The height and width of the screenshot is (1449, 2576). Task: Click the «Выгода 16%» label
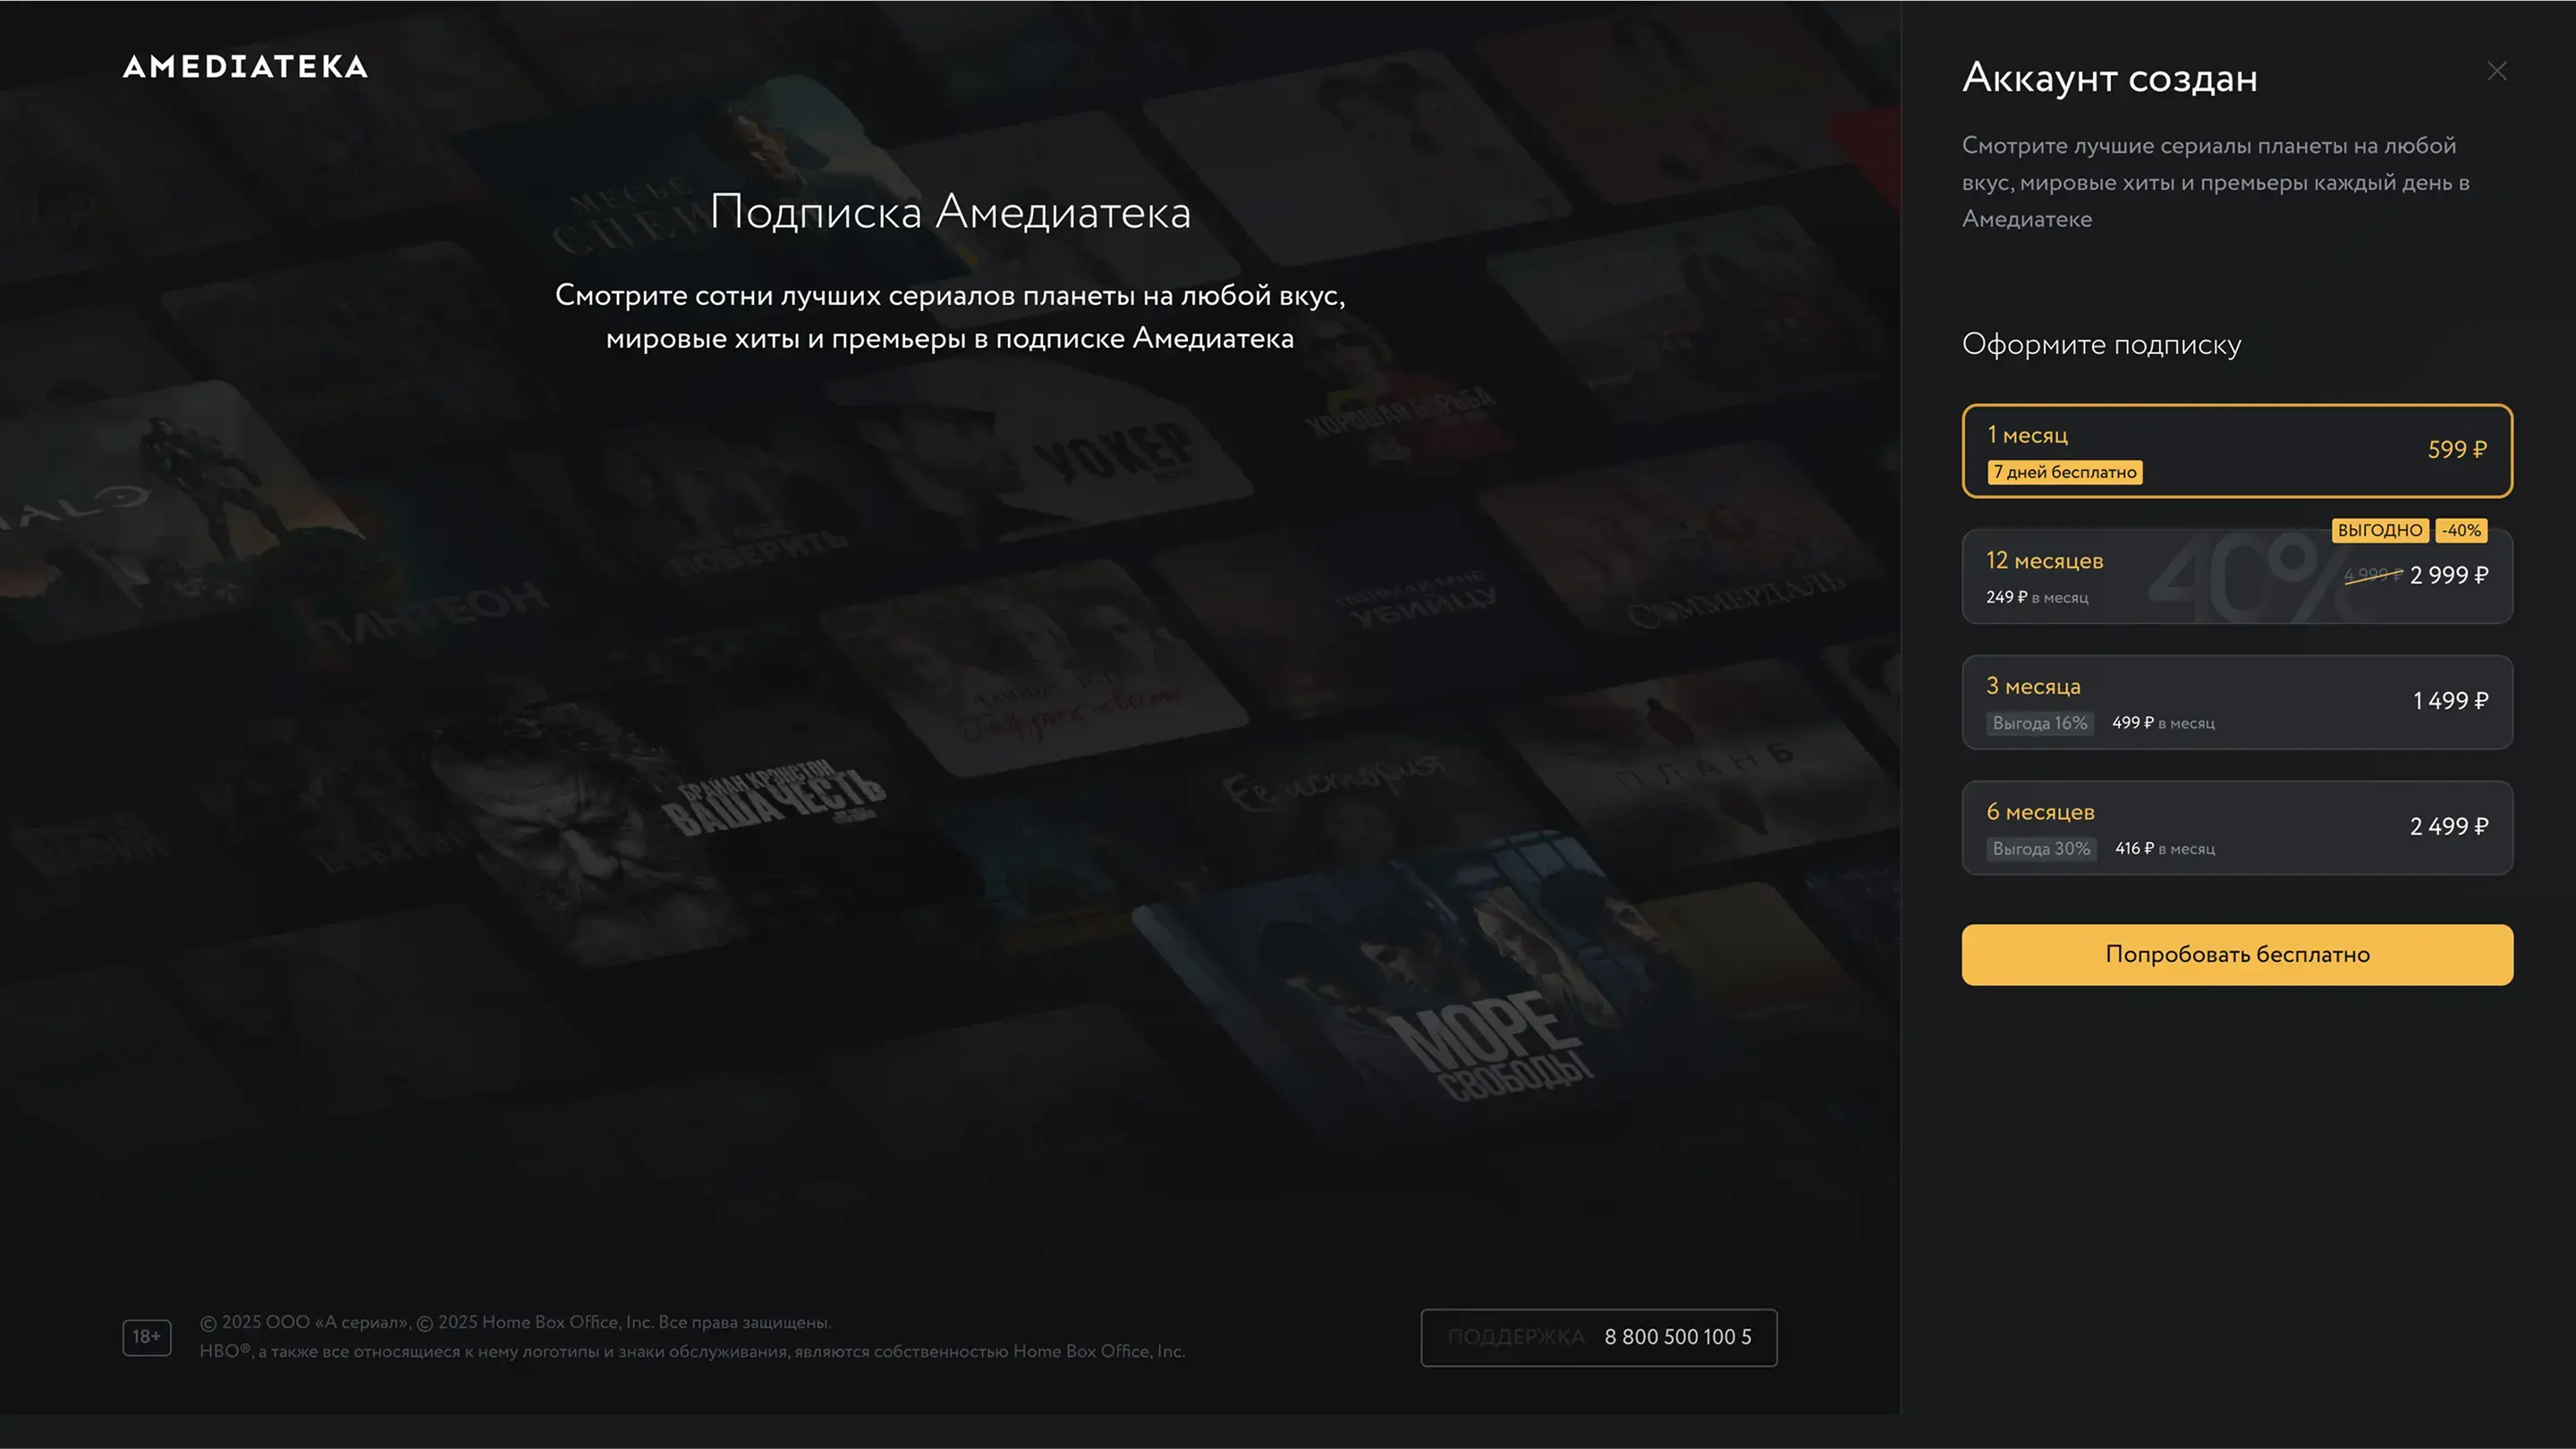click(2040, 723)
